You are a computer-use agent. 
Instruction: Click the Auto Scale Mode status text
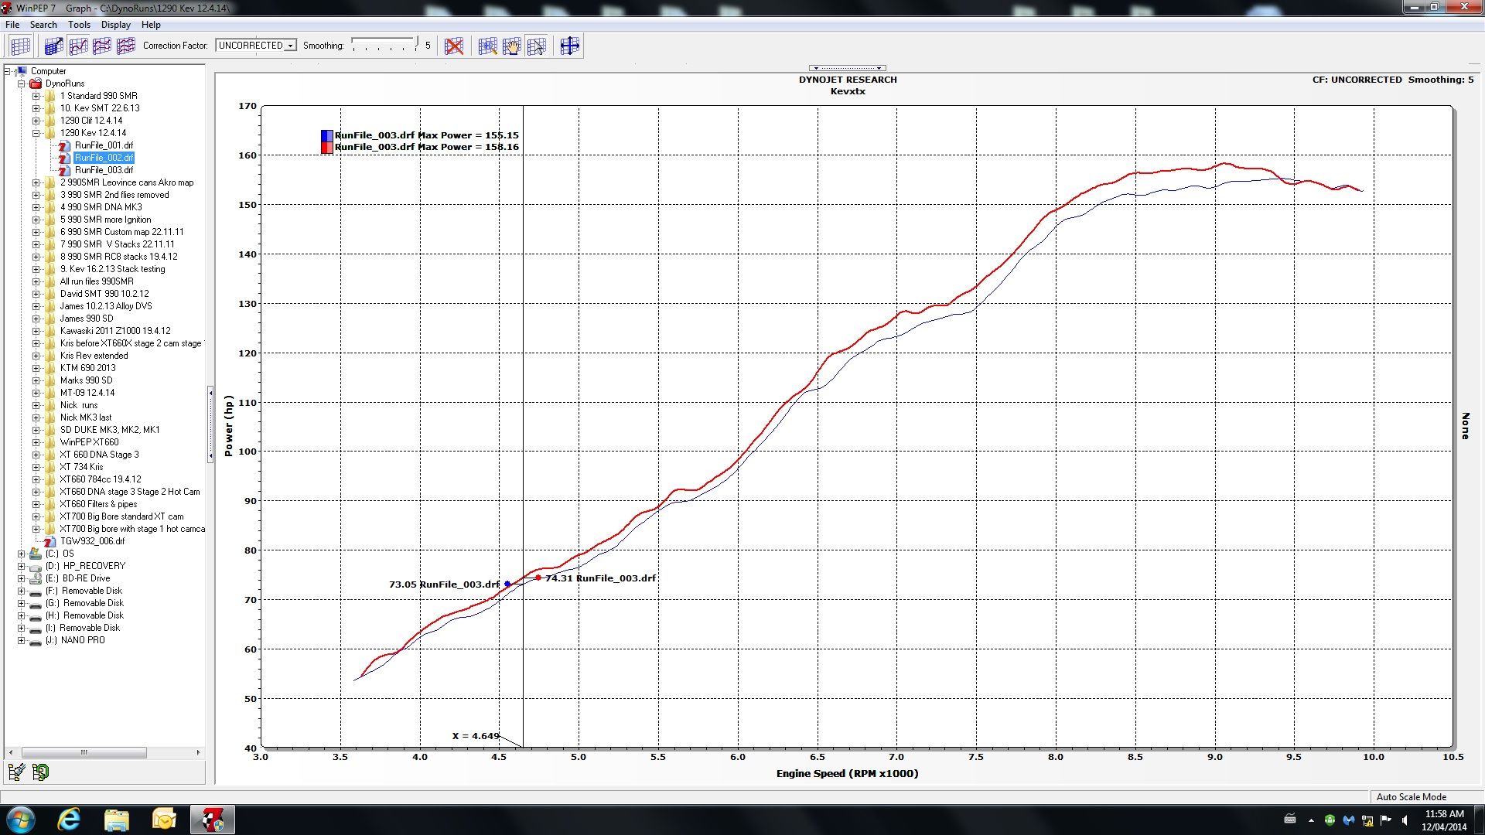(1411, 797)
